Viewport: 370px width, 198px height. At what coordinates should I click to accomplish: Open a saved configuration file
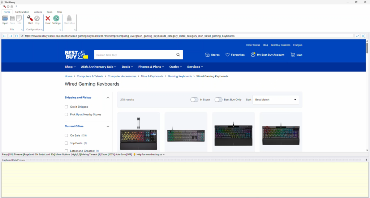coord(5,20)
